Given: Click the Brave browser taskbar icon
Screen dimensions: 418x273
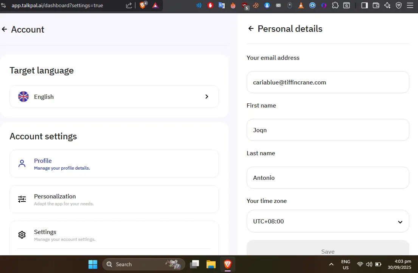Looking at the screenshot, I should click(227, 264).
